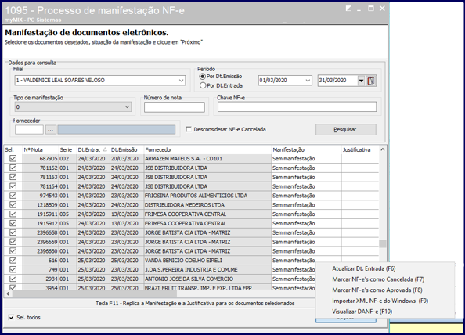The height and width of the screenshot is (335, 465).
Task: Choose Atualizar Dt. Entrada (F6)
Action: [x=363, y=268]
